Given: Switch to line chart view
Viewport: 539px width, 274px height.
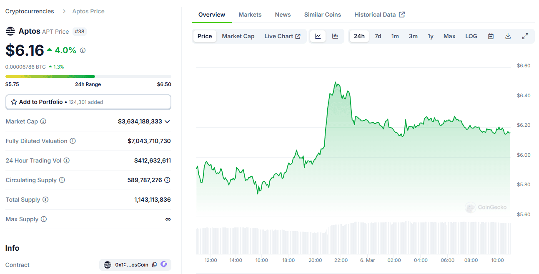Looking at the screenshot, I should 318,36.
